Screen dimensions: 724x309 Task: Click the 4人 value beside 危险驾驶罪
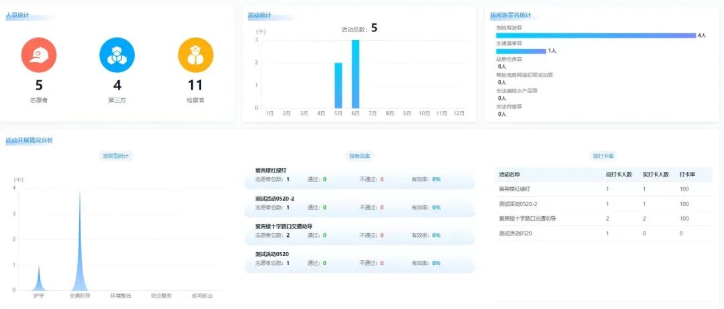click(x=702, y=35)
